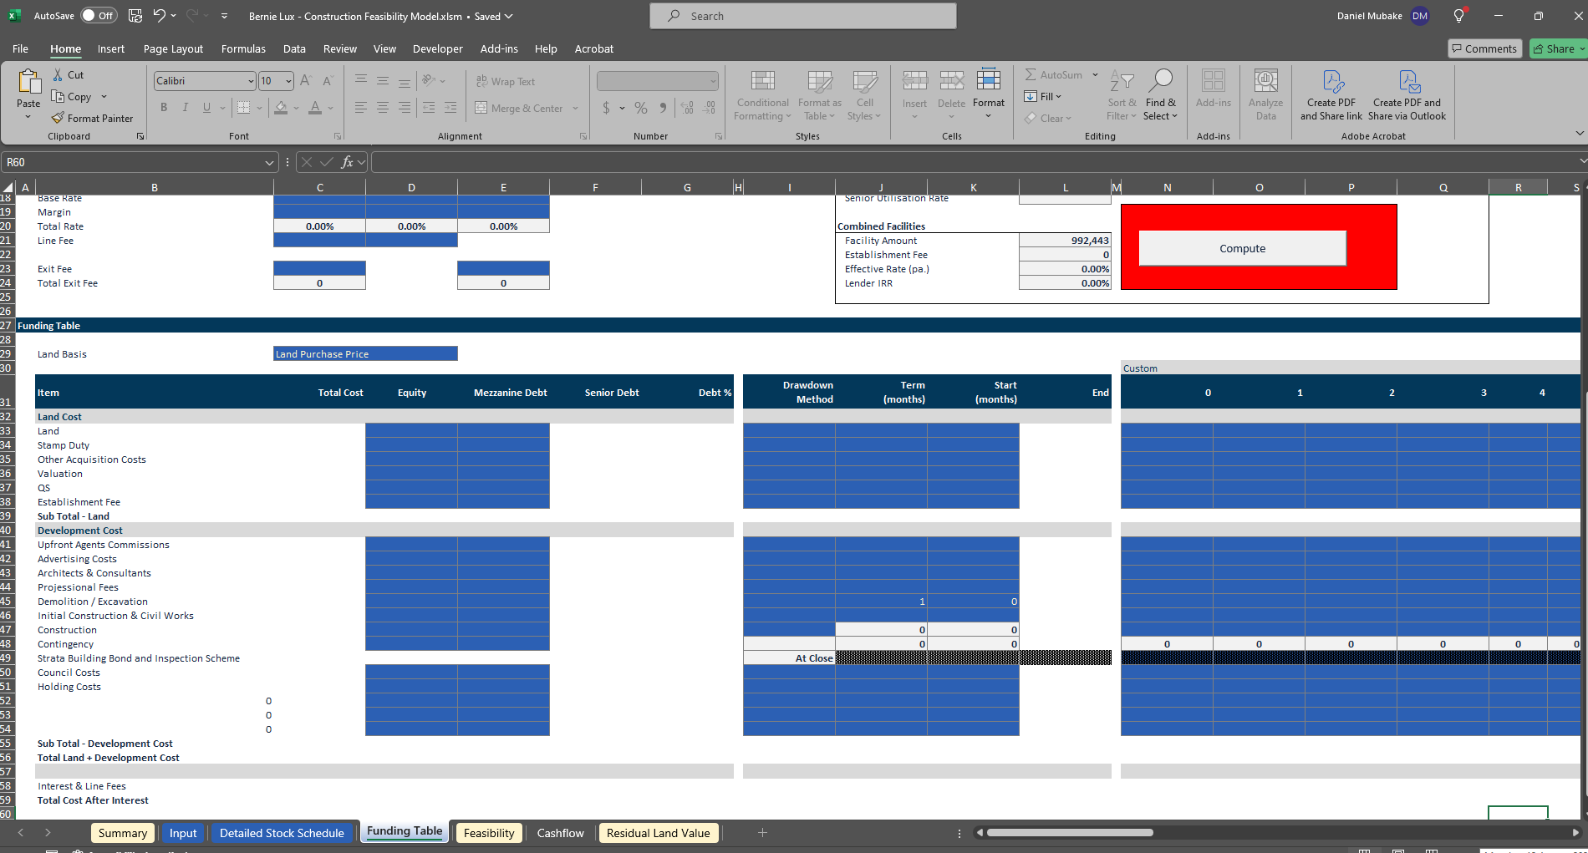Toggle Bold formatting

tap(164, 108)
